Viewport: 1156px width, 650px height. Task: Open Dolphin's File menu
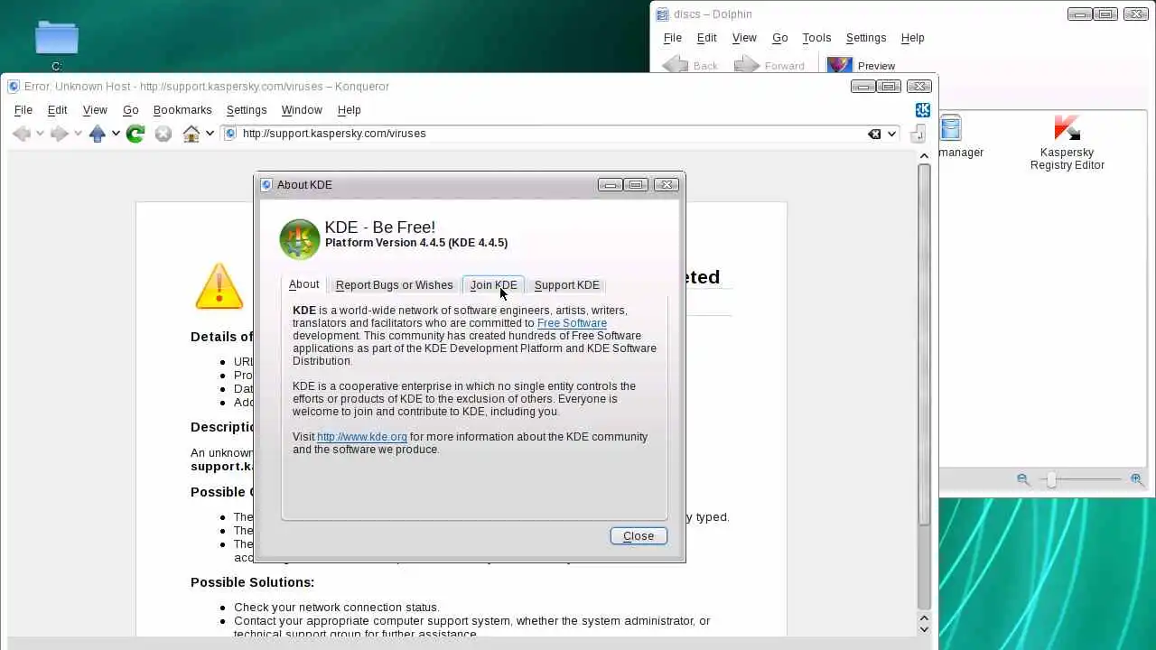click(x=673, y=38)
